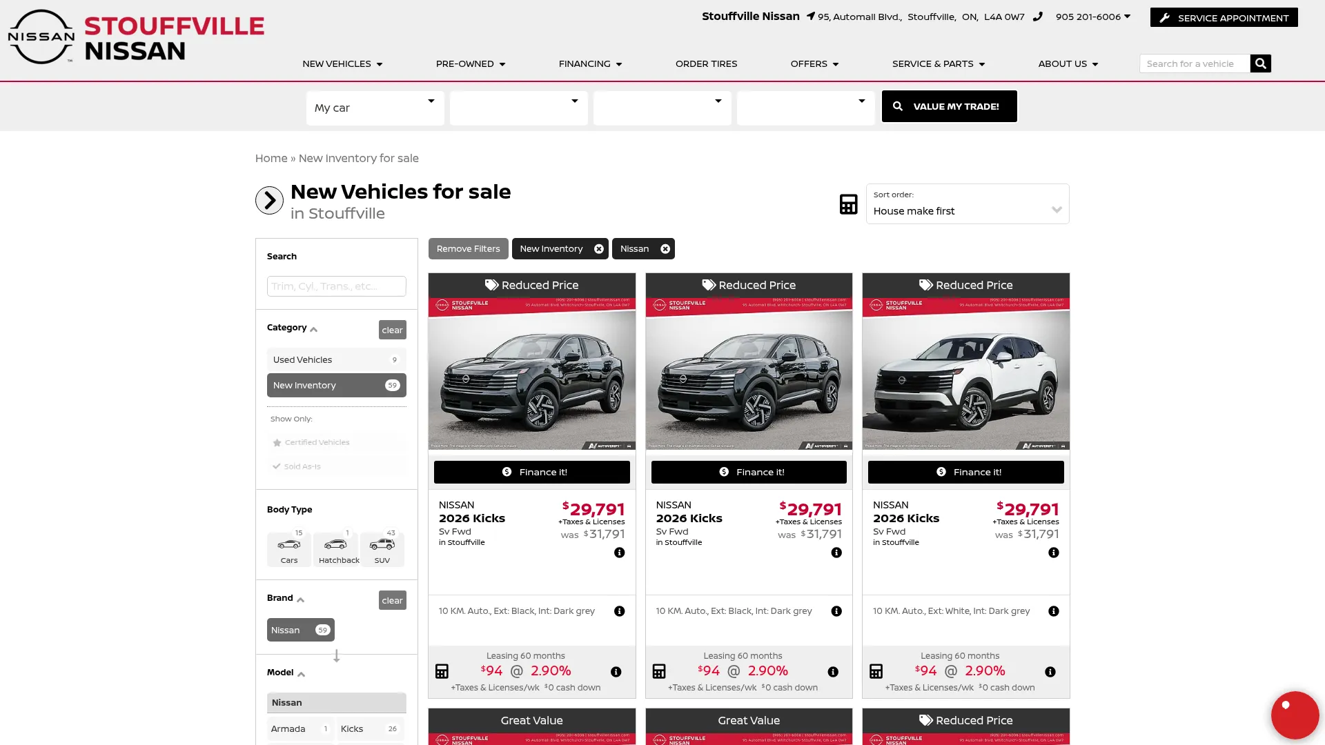
Task: Open lease calculator icon on second Kicks card
Action: coord(659,671)
